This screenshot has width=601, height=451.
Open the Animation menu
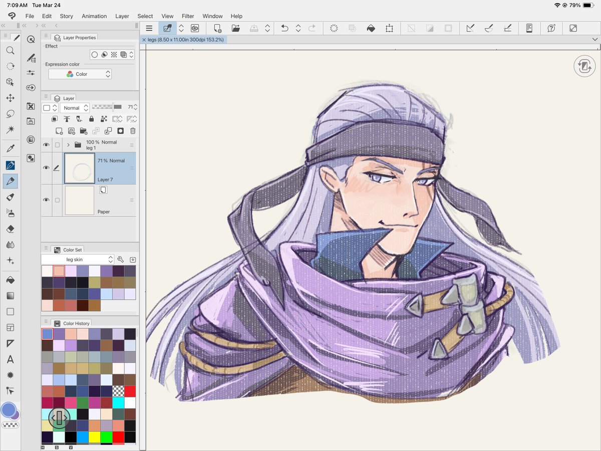click(x=94, y=16)
